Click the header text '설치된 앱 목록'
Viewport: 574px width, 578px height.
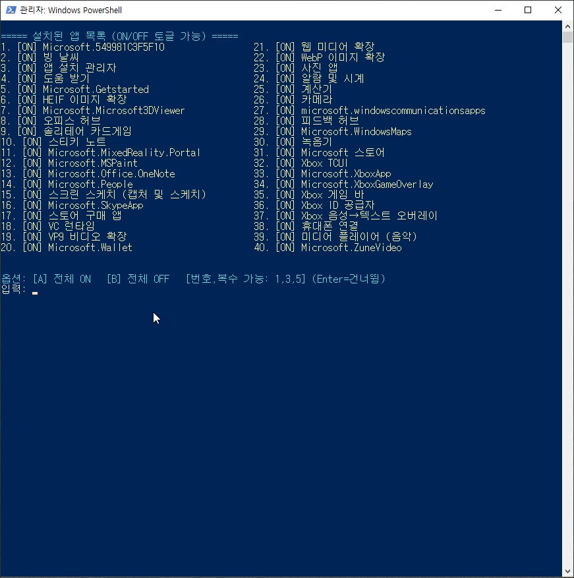coord(69,36)
